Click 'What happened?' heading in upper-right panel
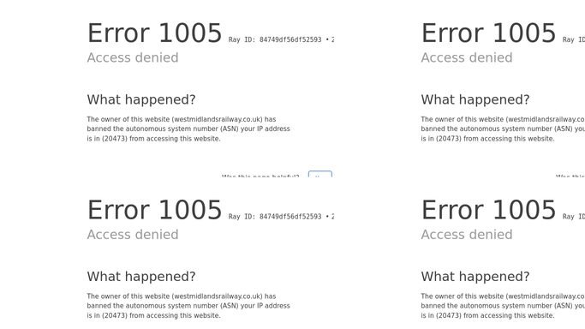This screenshot has width=585, height=329. point(475,99)
